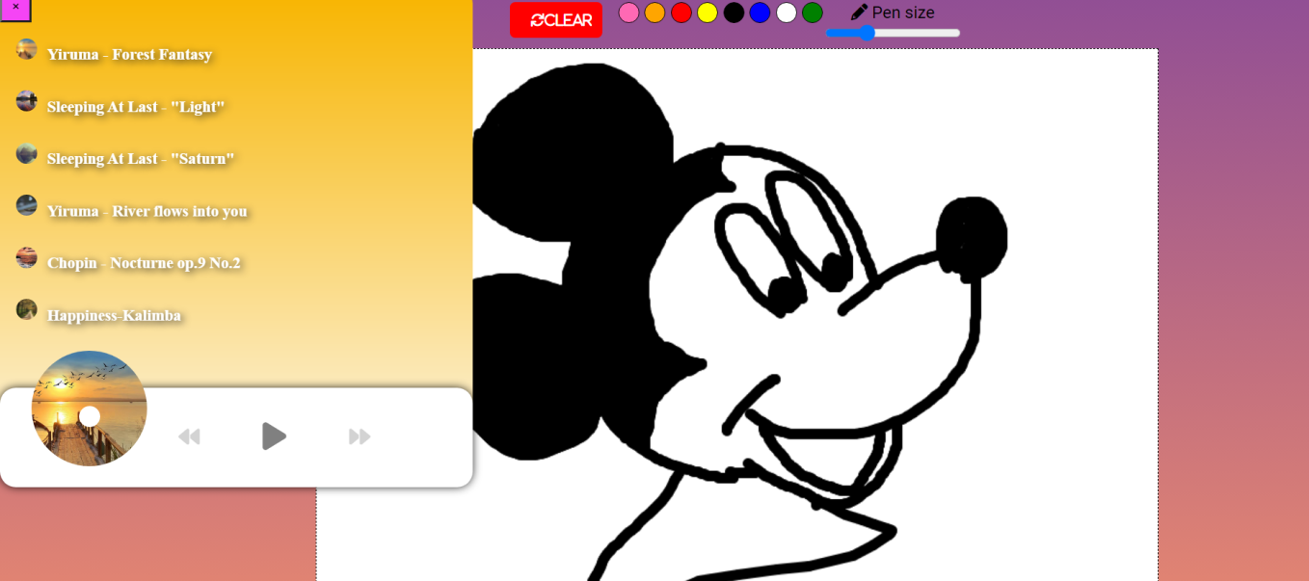Play the song Yiruma - Forest Fantasy
Screen dimensions: 1309x581
[x=129, y=54]
